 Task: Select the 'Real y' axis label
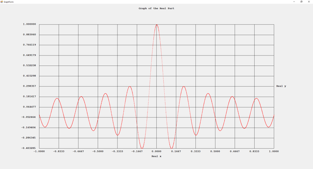point(281,86)
